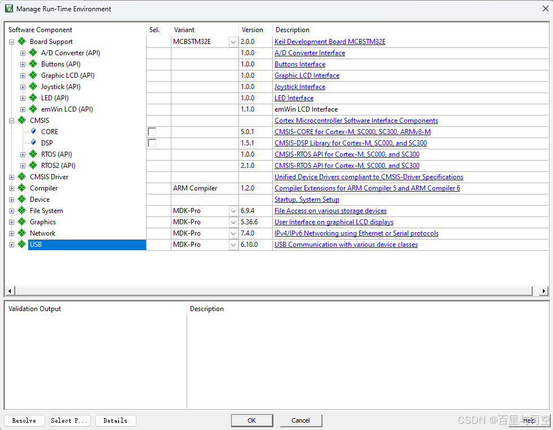This screenshot has width=553, height=430.
Task: Click the green diamond icon for Network
Action: (22, 233)
